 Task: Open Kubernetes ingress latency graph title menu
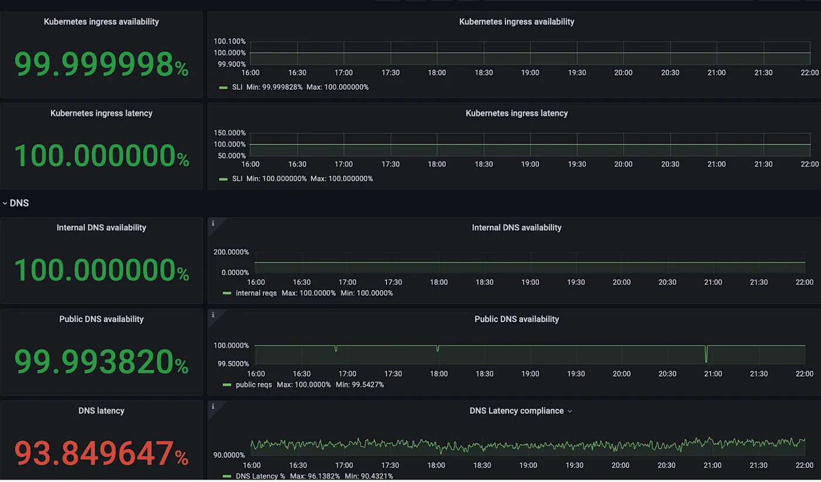click(x=516, y=113)
